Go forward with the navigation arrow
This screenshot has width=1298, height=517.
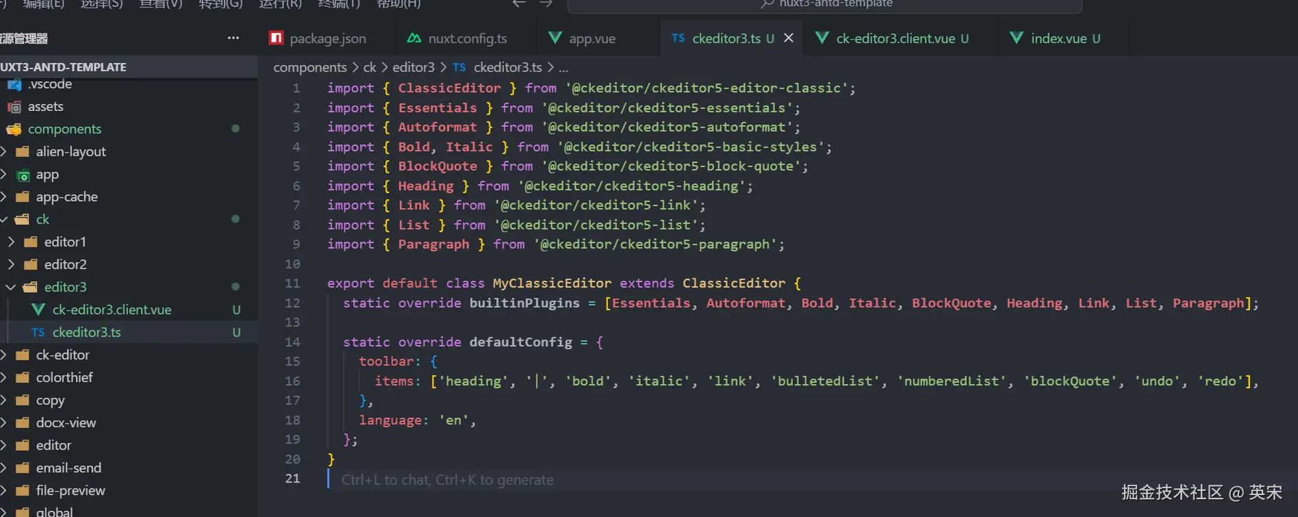coord(546,3)
